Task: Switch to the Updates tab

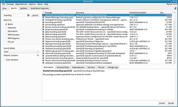Action: (x=24, y=8)
